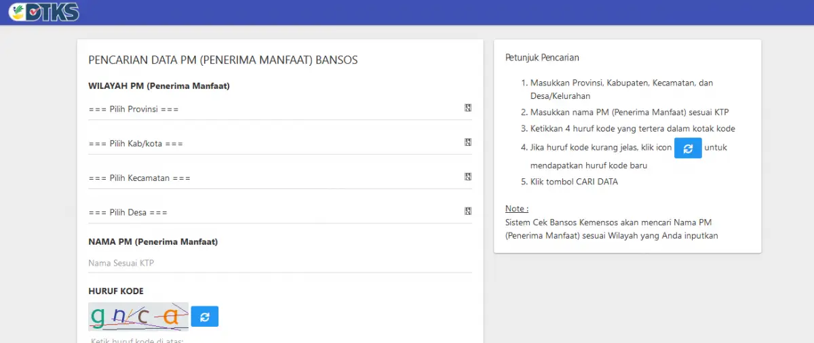Viewport: 814px width, 343px height.
Task: Click instruction 'Masukkan Provinsi, Kabupaten, Kecamatan'
Action: 621,89
